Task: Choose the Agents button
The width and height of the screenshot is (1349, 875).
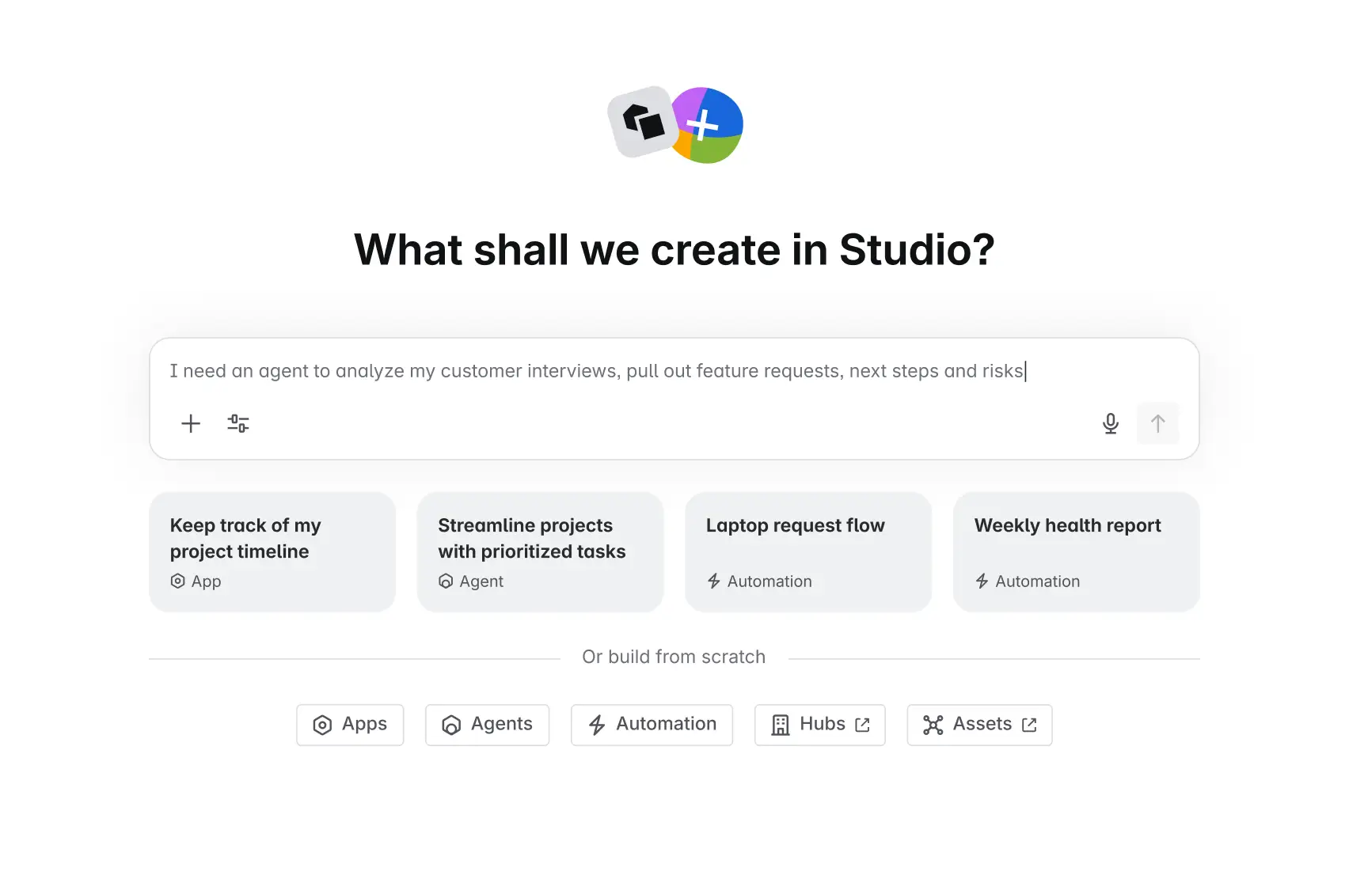Action: tap(487, 725)
